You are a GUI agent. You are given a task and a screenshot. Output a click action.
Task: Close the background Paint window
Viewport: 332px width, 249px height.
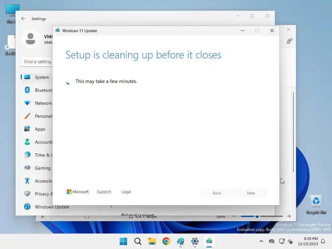pyautogui.click(x=289, y=30)
